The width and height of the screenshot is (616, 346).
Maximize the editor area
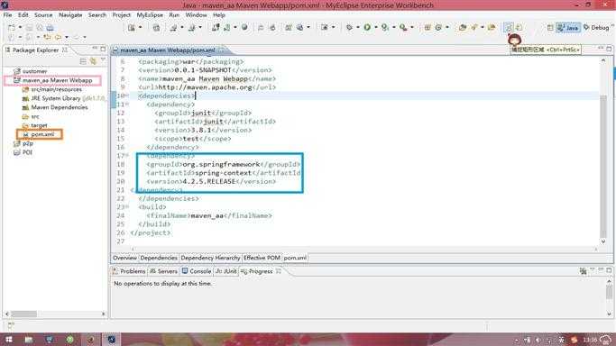(x=609, y=49)
